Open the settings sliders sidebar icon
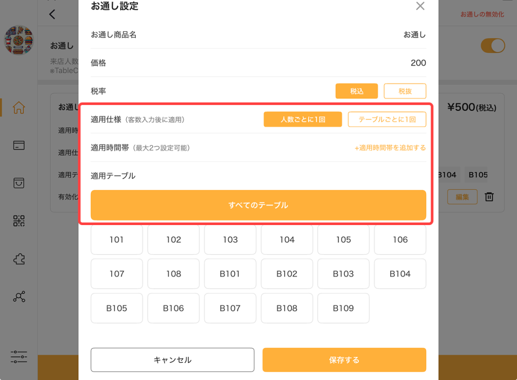This screenshot has height=380, width=517. 19,357
